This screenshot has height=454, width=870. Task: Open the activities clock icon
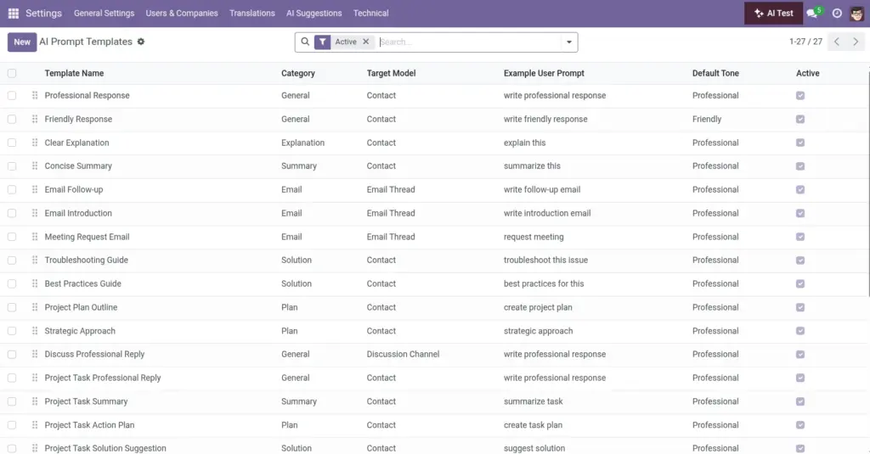[x=837, y=14]
